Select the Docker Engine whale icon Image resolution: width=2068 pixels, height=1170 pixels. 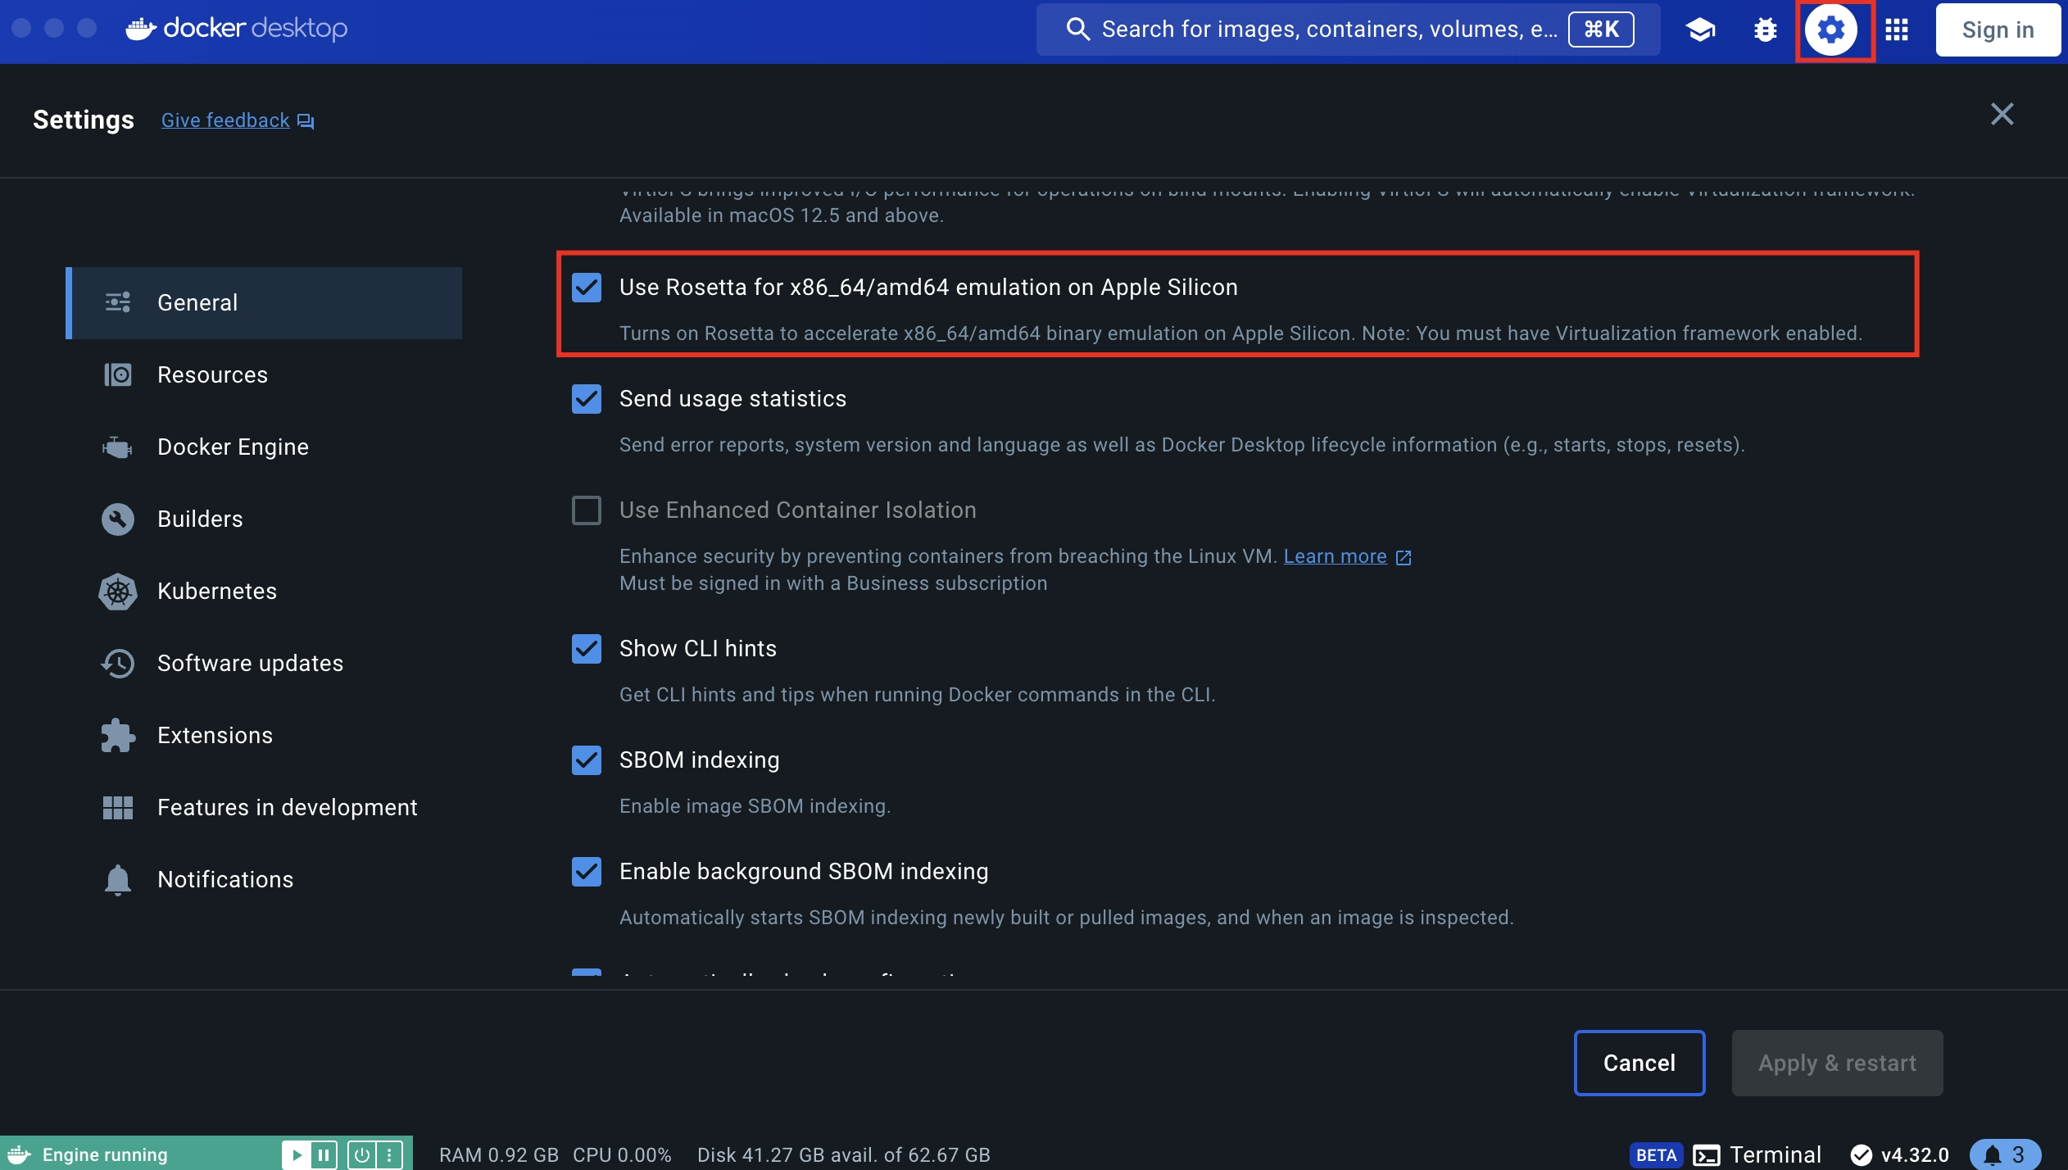tap(117, 447)
